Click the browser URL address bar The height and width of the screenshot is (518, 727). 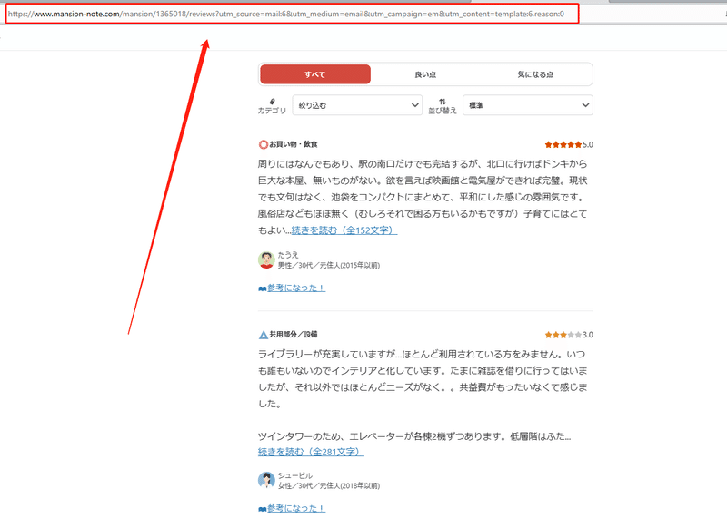point(292,14)
